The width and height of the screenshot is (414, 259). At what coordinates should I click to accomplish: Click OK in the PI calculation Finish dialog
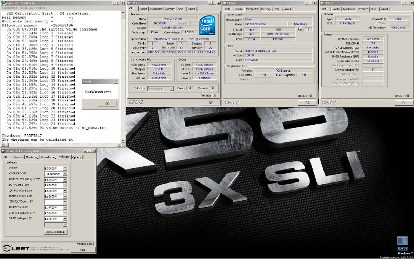click(x=107, y=104)
